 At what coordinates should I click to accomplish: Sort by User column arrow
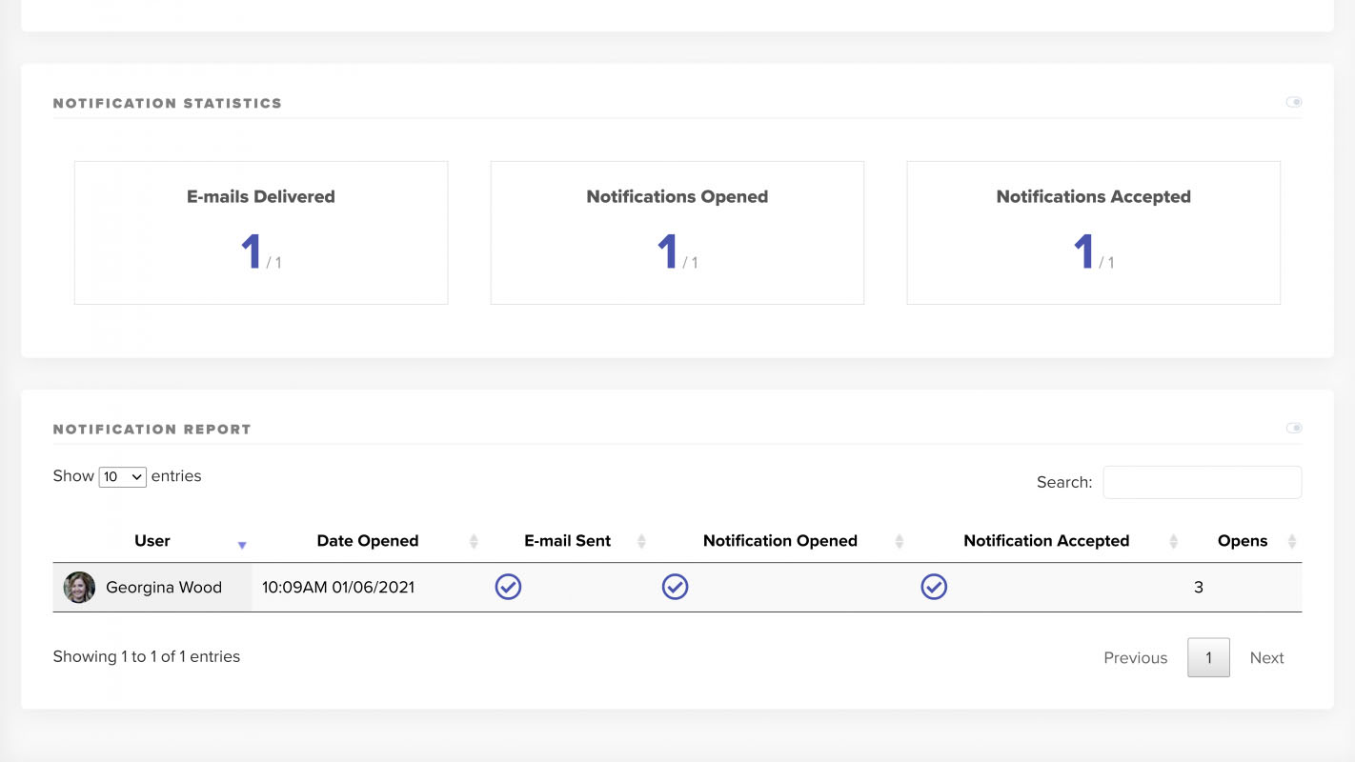click(x=242, y=544)
